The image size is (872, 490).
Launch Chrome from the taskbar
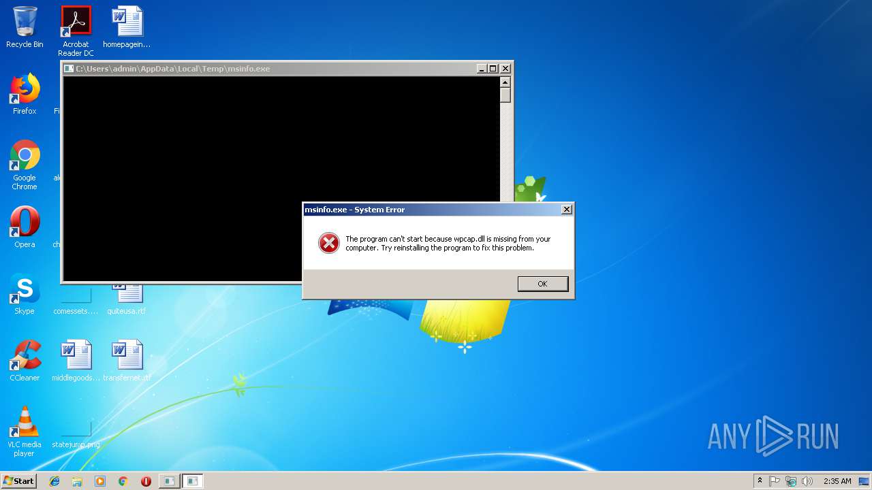[x=123, y=481]
